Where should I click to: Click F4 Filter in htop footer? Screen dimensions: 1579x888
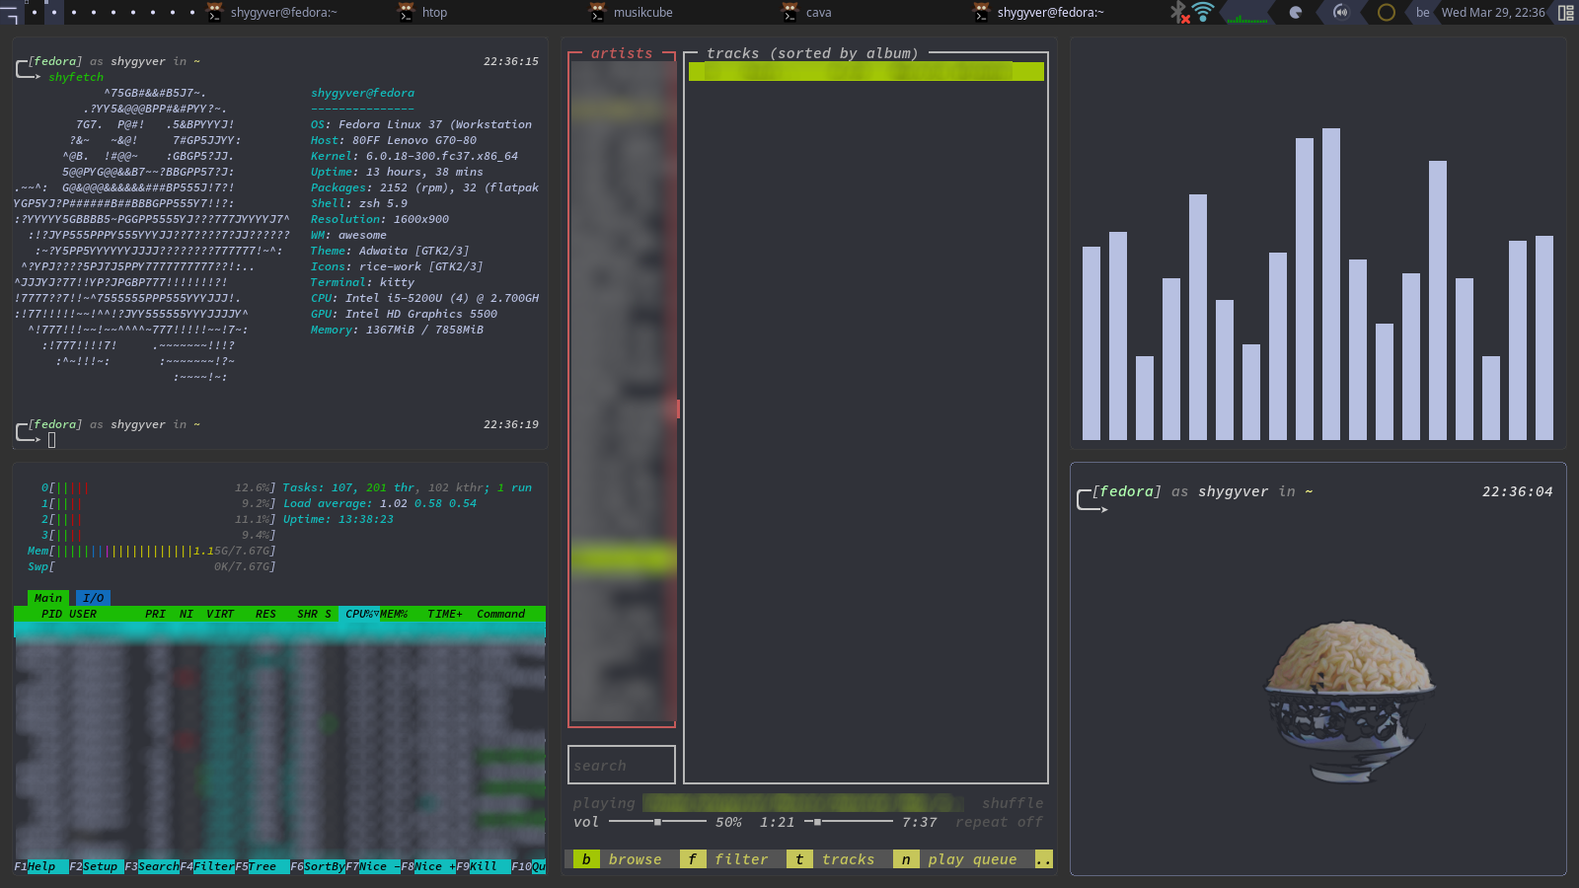(207, 866)
